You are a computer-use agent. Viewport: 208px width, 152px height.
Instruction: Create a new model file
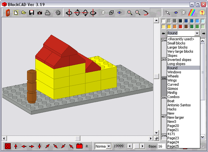[x=16, y=13]
